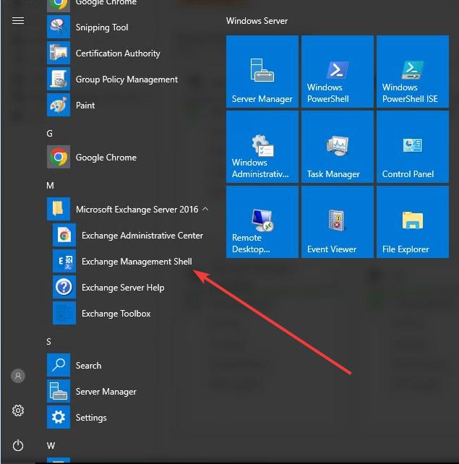Image resolution: width=459 pixels, height=464 pixels.
Task: Collapse the Microsoft Exchange Server 2016 chevron
Action: [x=205, y=209]
